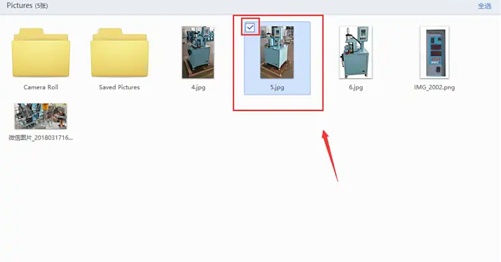501x262 pixels.
Task: Uncheck the checkbox on 5.jpg
Action: coord(250,28)
